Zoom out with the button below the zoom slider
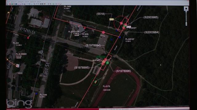The image size is (197, 110). click(x=186, y=25)
